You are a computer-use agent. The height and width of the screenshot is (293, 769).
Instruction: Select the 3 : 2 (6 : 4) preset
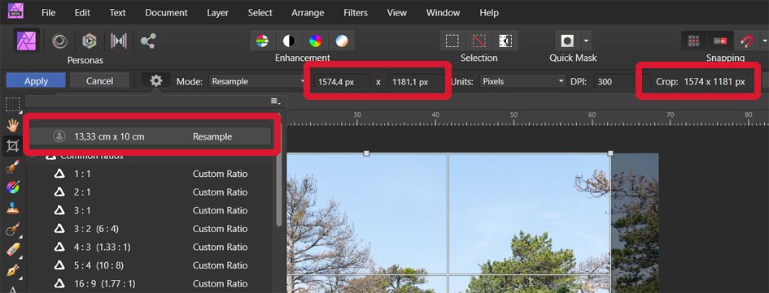pos(150,228)
